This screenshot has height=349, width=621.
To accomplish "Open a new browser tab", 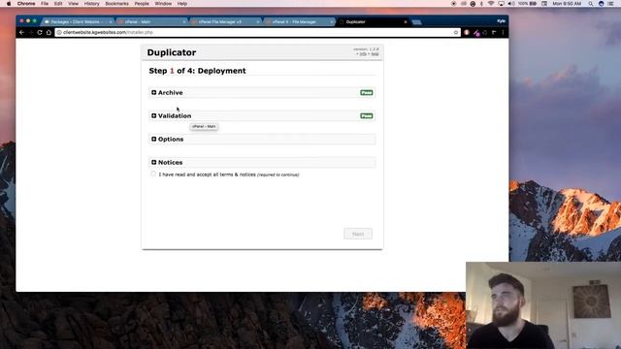I will tap(416, 22).
